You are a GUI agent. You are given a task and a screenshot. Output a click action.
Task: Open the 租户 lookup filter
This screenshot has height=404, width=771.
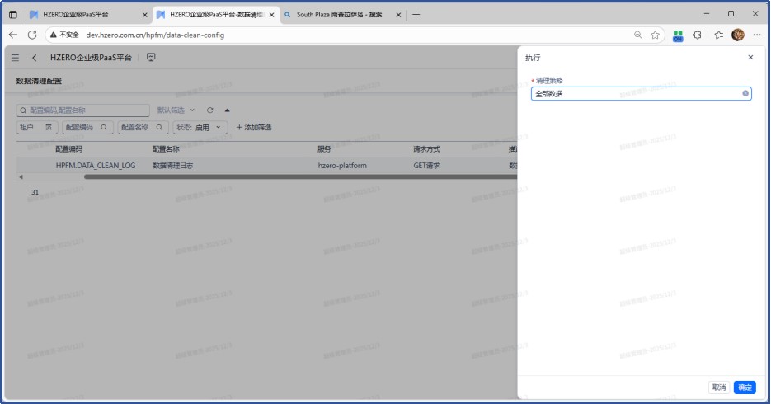(37, 128)
